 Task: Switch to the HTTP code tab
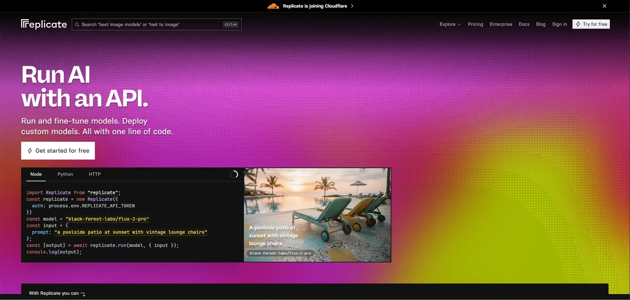tap(95, 174)
